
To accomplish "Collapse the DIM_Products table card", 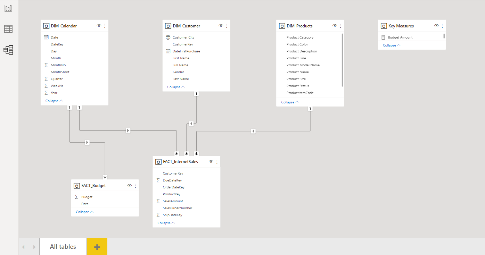I will [290, 102].
